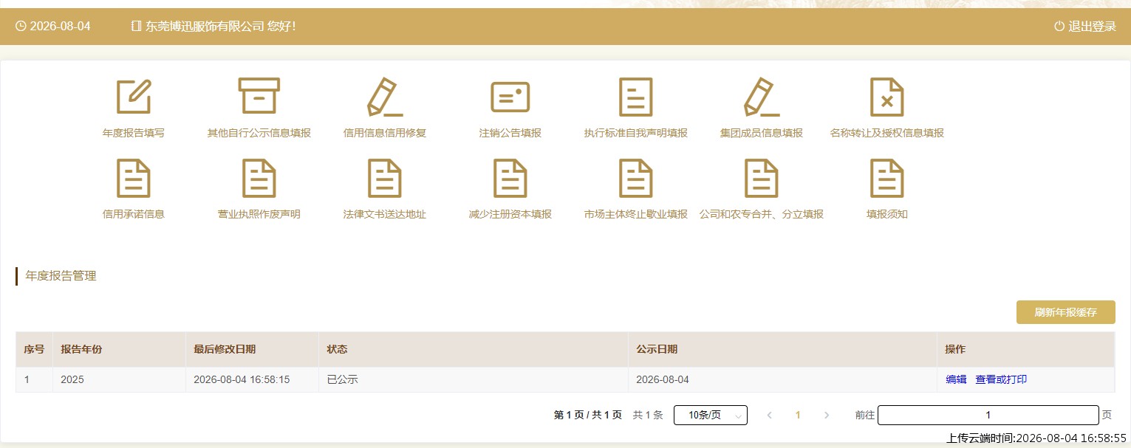Click the 其他自行公示信息填报 label
Viewport: 1131px width, 448px height.
259,134
